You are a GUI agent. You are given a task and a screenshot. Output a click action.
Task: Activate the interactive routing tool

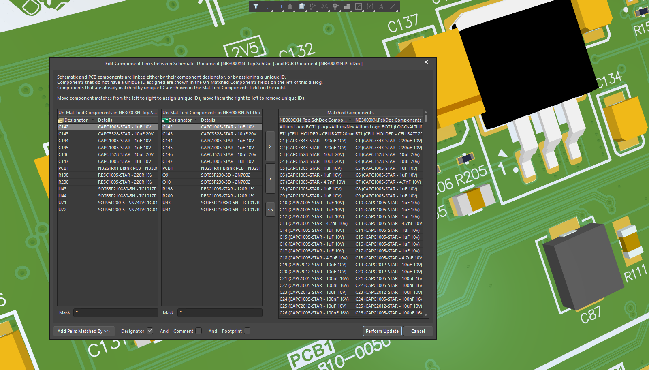[313, 6]
